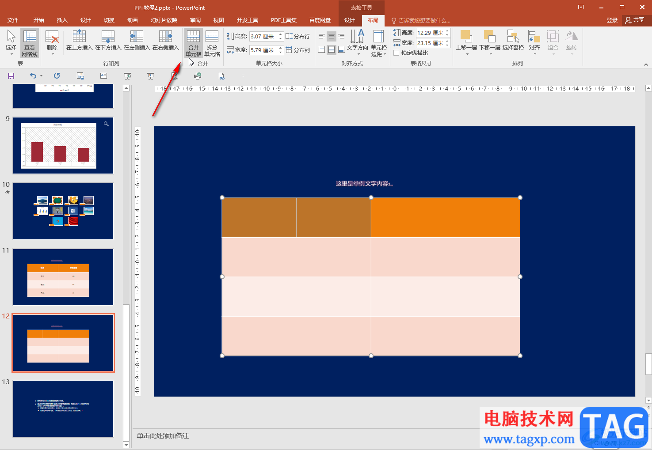652x450 pixels.
Task: Switch to the 动画 tab
Action: (133, 20)
